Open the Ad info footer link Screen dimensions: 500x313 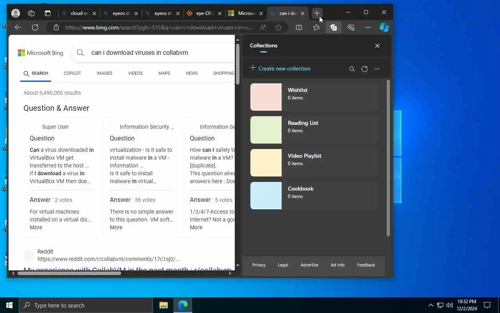(x=337, y=265)
